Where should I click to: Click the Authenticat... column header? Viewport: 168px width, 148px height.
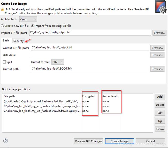(110, 96)
